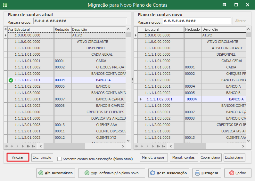
Task: Click Exc. vínculo button
Action: click(42, 157)
